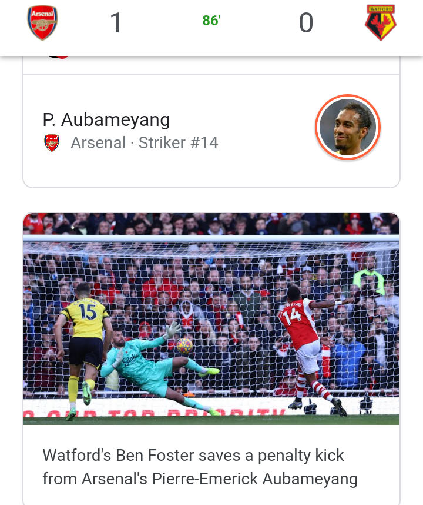
Task: Tap Arsenal's score of 1
Action: 116,22
